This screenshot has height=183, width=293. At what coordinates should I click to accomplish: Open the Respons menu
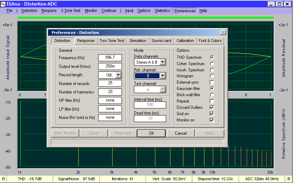(x=49, y=10)
